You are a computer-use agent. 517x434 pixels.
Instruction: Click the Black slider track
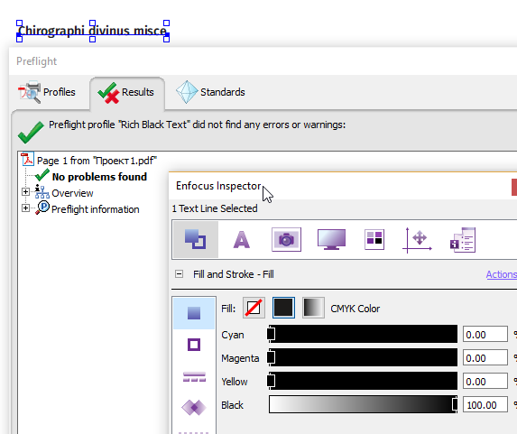(x=364, y=404)
